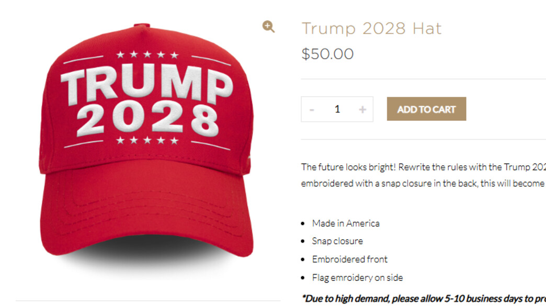Click the description starting The future looks bright
The width and height of the screenshot is (546, 307).
click(x=424, y=175)
